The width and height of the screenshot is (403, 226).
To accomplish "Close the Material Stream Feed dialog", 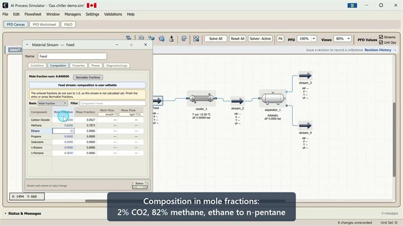I will [x=146, y=45].
